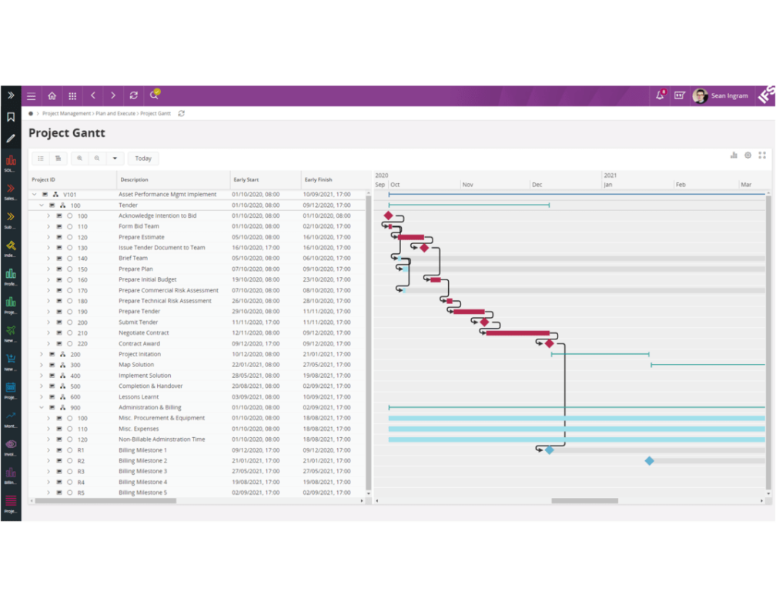Click Sean Ingram's profile avatar
The height and width of the screenshot is (608, 776).
[701, 95]
